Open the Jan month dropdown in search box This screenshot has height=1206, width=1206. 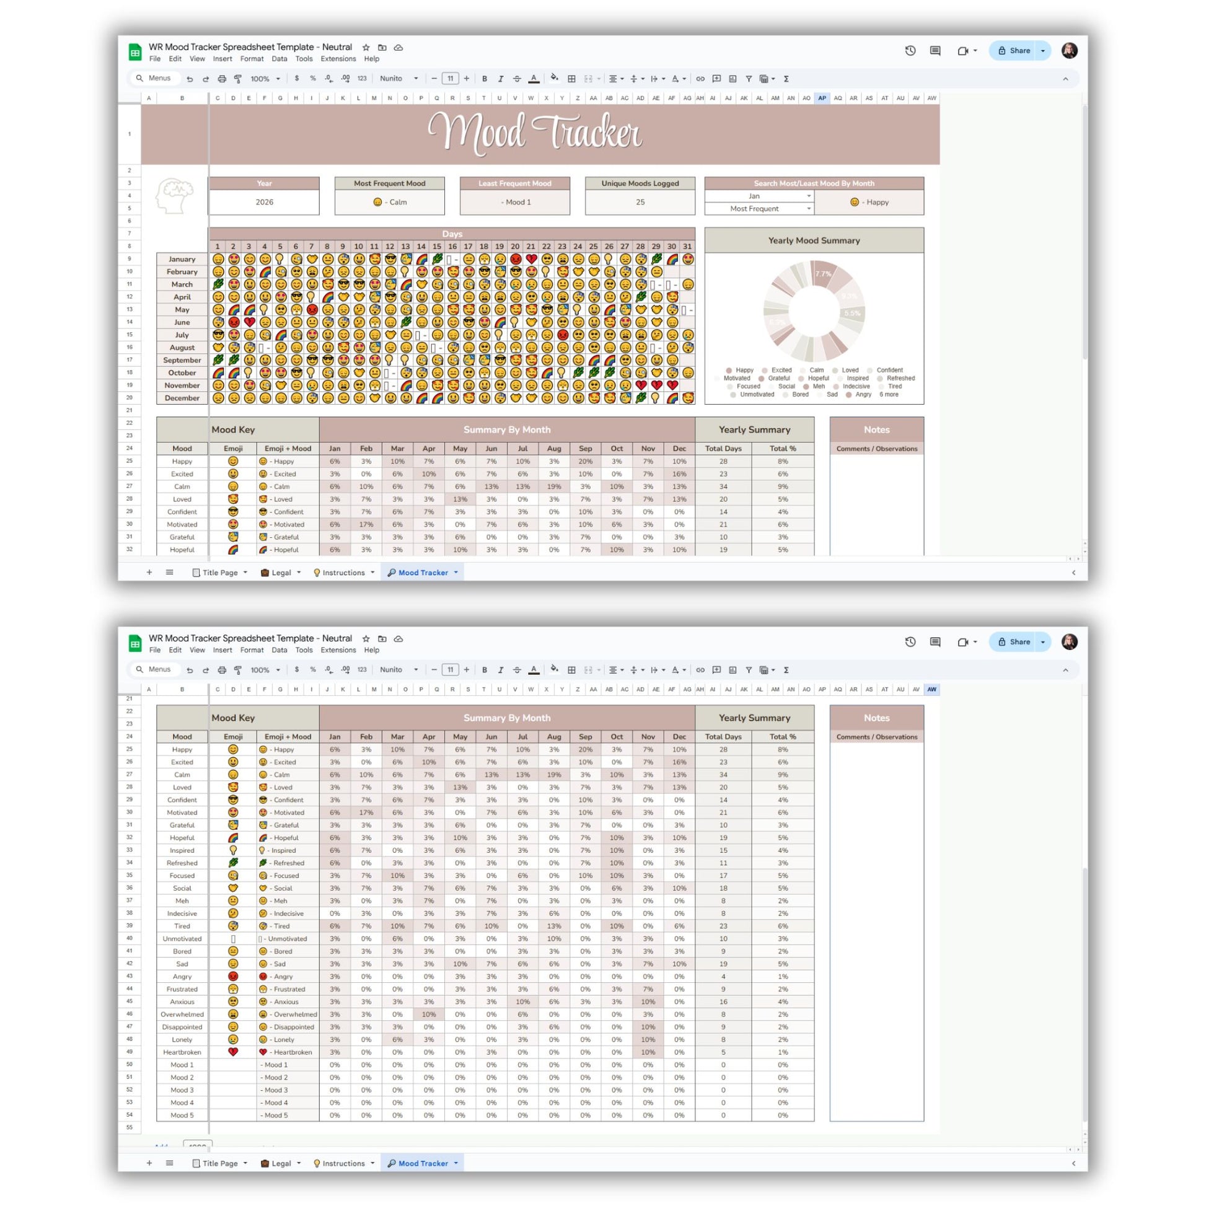[x=808, y=196]
